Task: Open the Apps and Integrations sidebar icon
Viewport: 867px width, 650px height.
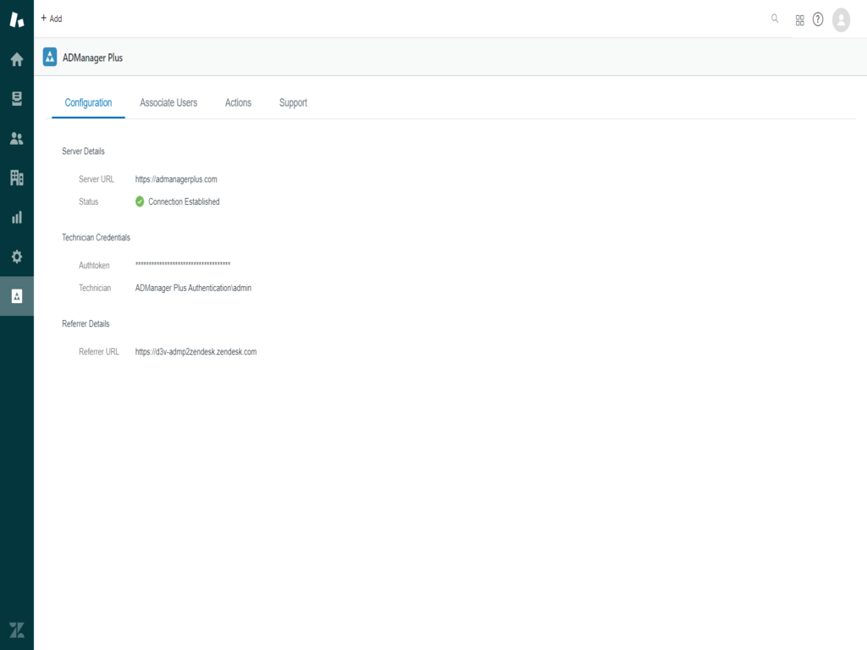Action: click(17, 295)
